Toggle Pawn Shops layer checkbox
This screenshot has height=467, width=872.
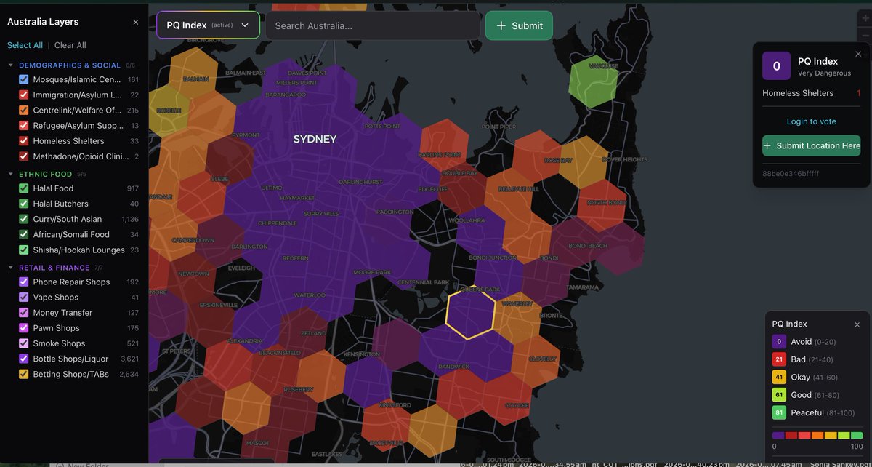click(24, 328)
